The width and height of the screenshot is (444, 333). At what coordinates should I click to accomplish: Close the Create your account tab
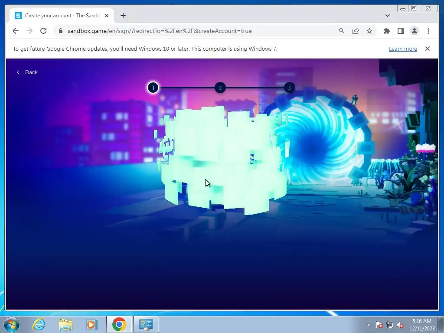click(107, 16)
